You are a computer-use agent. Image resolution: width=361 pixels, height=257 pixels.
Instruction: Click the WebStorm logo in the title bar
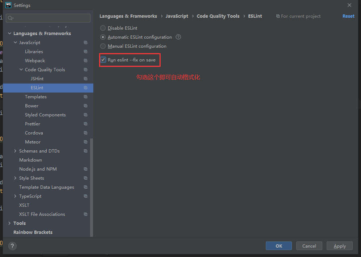tap(8, 5)
